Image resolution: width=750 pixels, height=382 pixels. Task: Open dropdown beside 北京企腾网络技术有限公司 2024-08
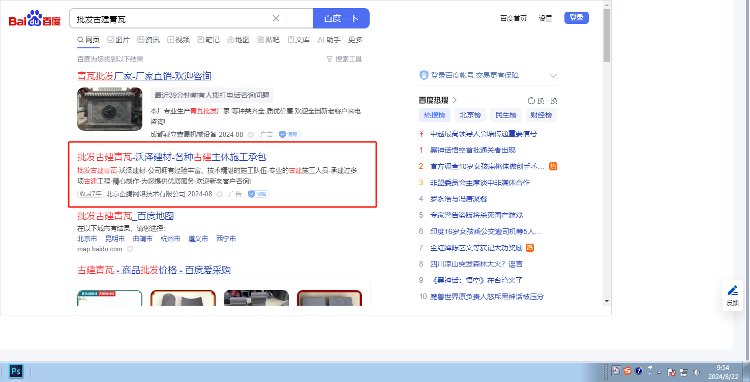click(x=219, y=194)
